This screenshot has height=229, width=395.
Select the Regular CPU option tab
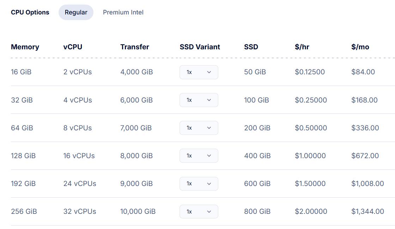click(x=76, y=12)
